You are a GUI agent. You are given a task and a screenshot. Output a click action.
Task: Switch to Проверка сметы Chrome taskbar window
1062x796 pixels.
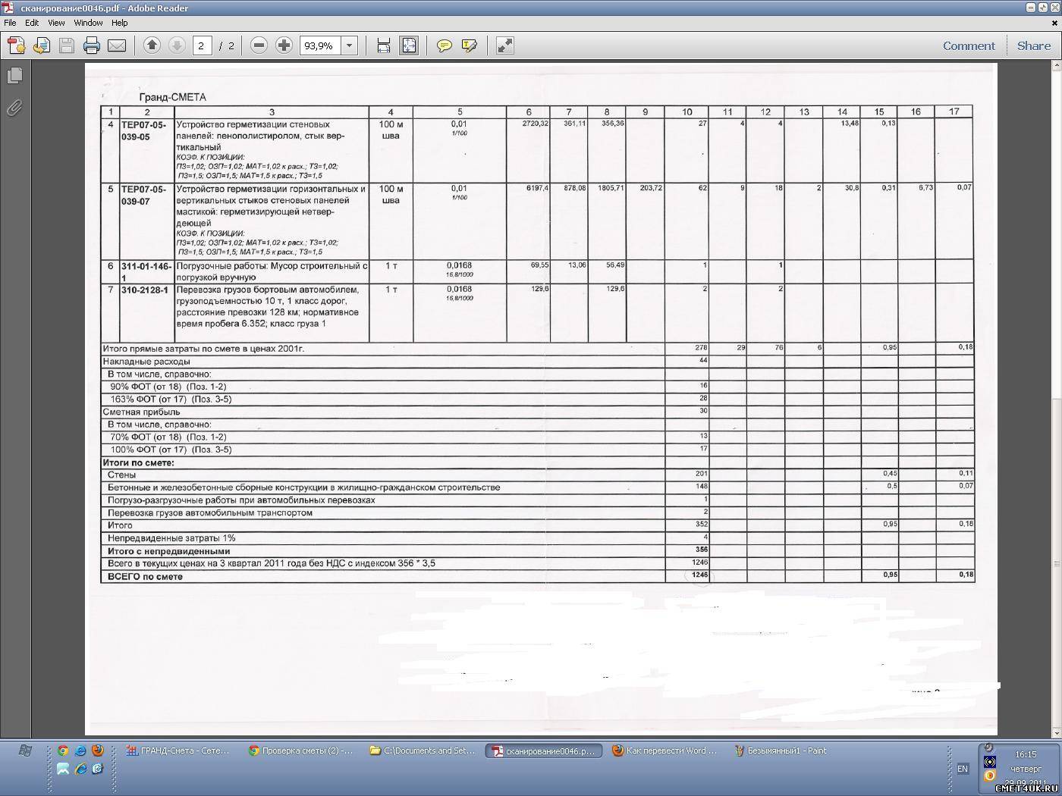pyautogui.click(x=302, y=751)
